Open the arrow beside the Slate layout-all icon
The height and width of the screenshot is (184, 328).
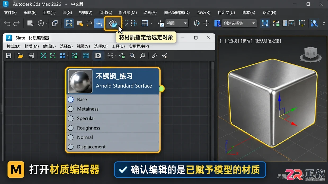coord(68,56)
